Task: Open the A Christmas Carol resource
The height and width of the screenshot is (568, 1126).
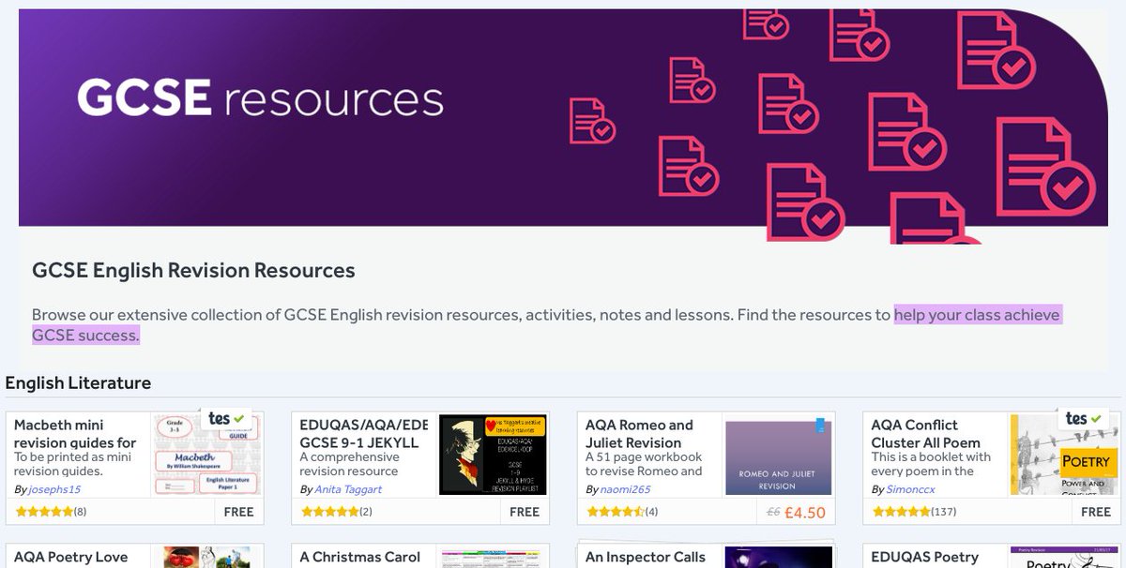Action: click(x=360, y=557)
